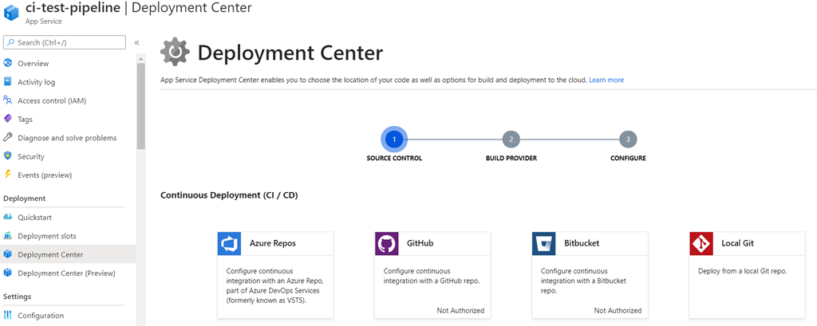Select step 1 Source Control circle
The height and width of the screenshot is (326, 817).
pyautogui.click(x=394, y=139)
